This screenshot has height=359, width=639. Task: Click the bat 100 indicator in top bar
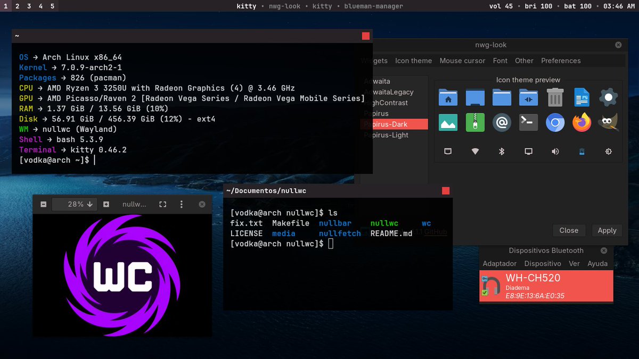(578, 6)
